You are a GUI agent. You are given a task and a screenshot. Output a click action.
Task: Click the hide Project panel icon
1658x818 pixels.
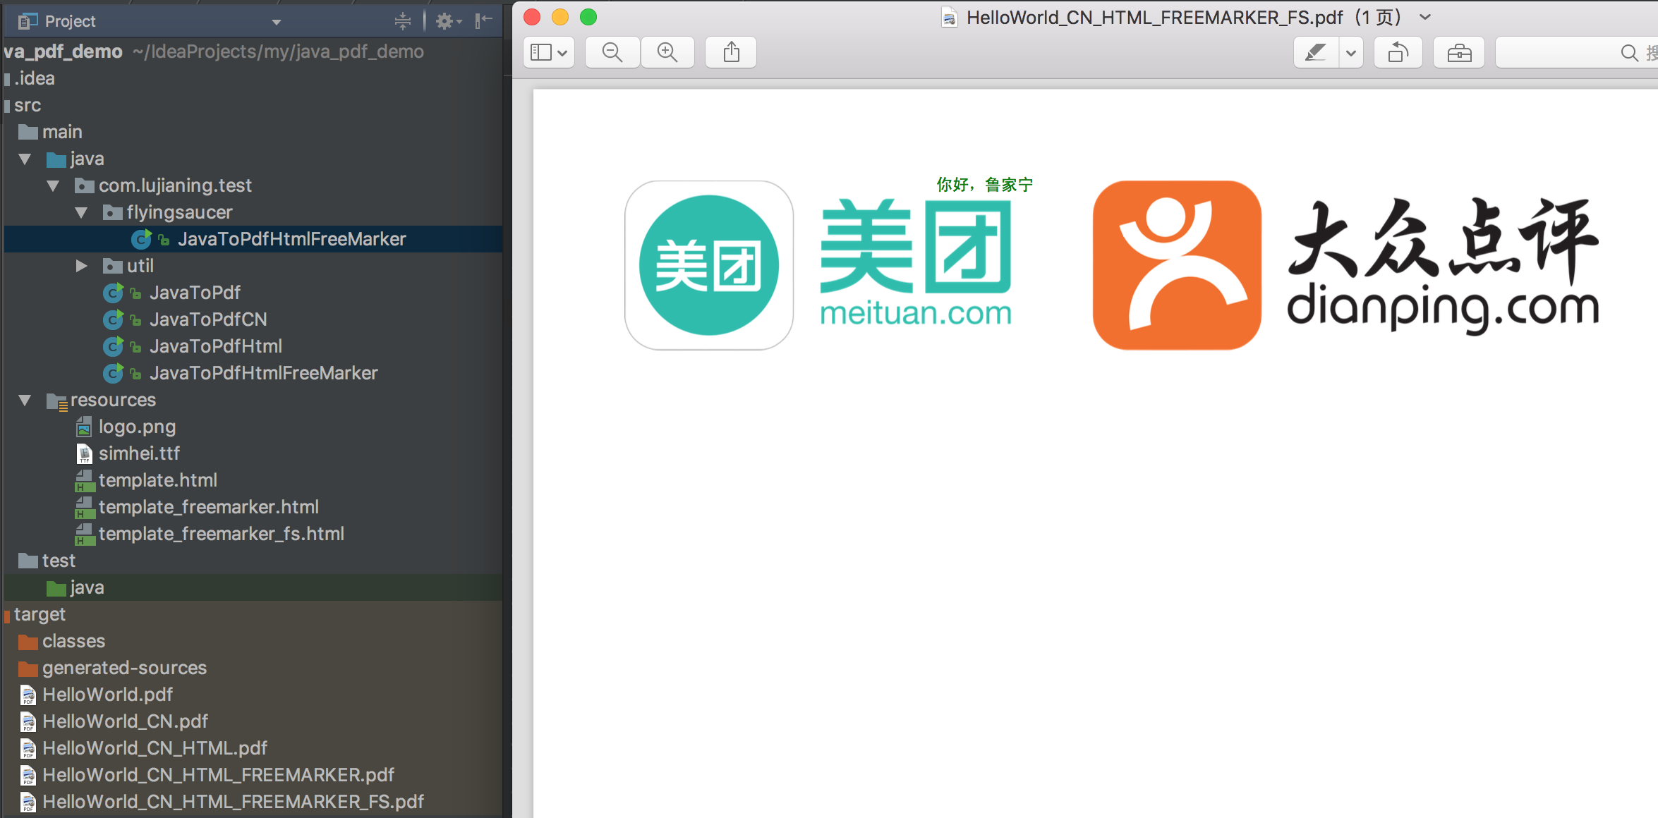coord(483,21)
